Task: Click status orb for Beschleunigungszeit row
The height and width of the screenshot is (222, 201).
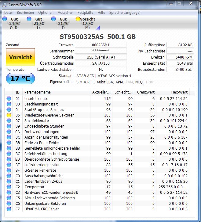Action: pyautogui.click(x=9, y=104)
